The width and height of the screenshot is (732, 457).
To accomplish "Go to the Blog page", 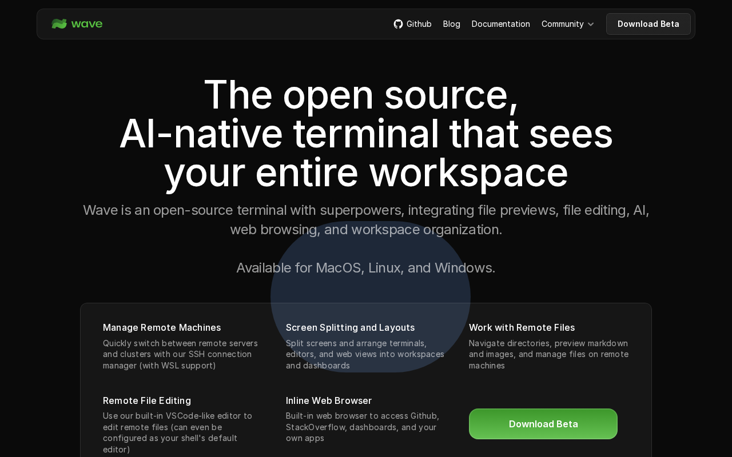I will coord(451,24).
